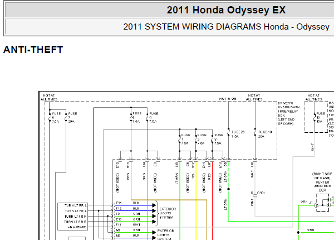
Task: Click the RED wire color label
Action: click(209, 176)
